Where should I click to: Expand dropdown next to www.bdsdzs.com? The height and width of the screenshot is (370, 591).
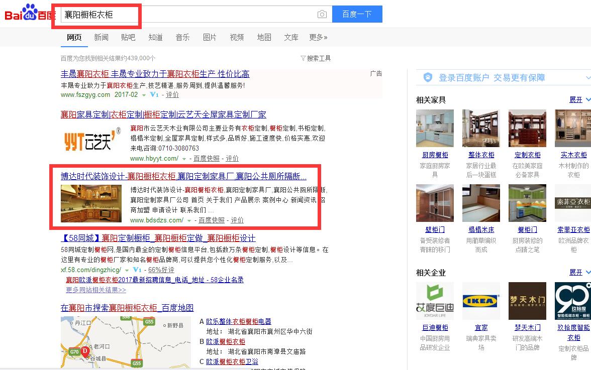pos(189,220)
